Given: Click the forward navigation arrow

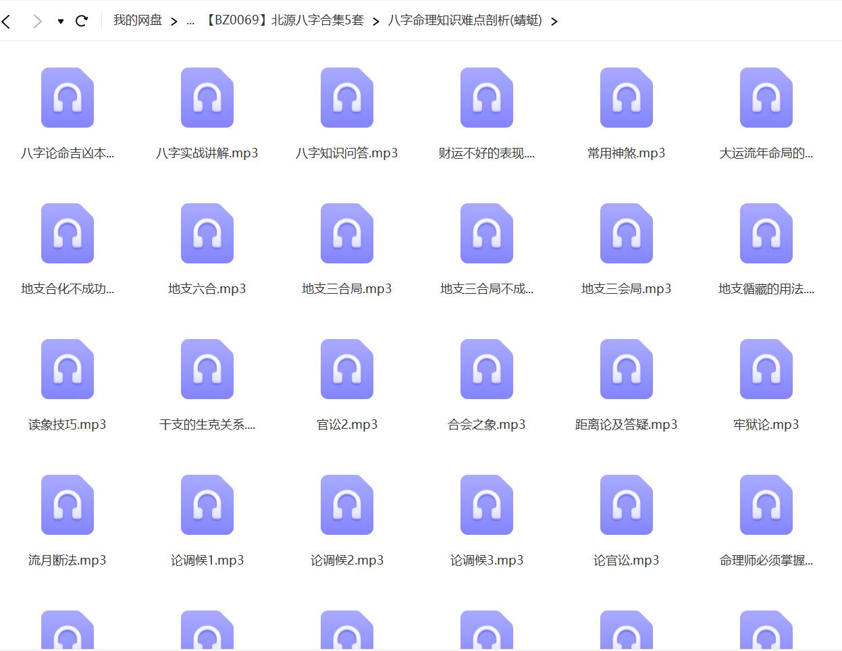Looking at the screenshot, I should click(37, 21).
